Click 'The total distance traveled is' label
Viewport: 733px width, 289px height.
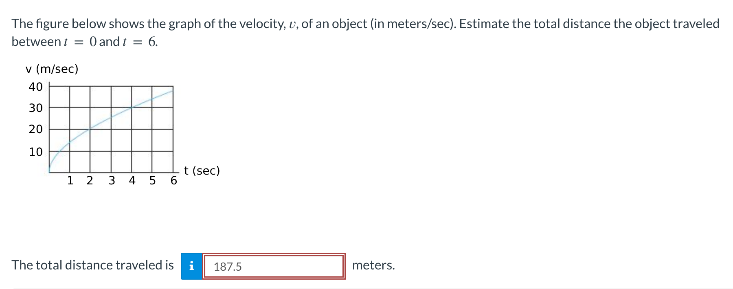92,265
